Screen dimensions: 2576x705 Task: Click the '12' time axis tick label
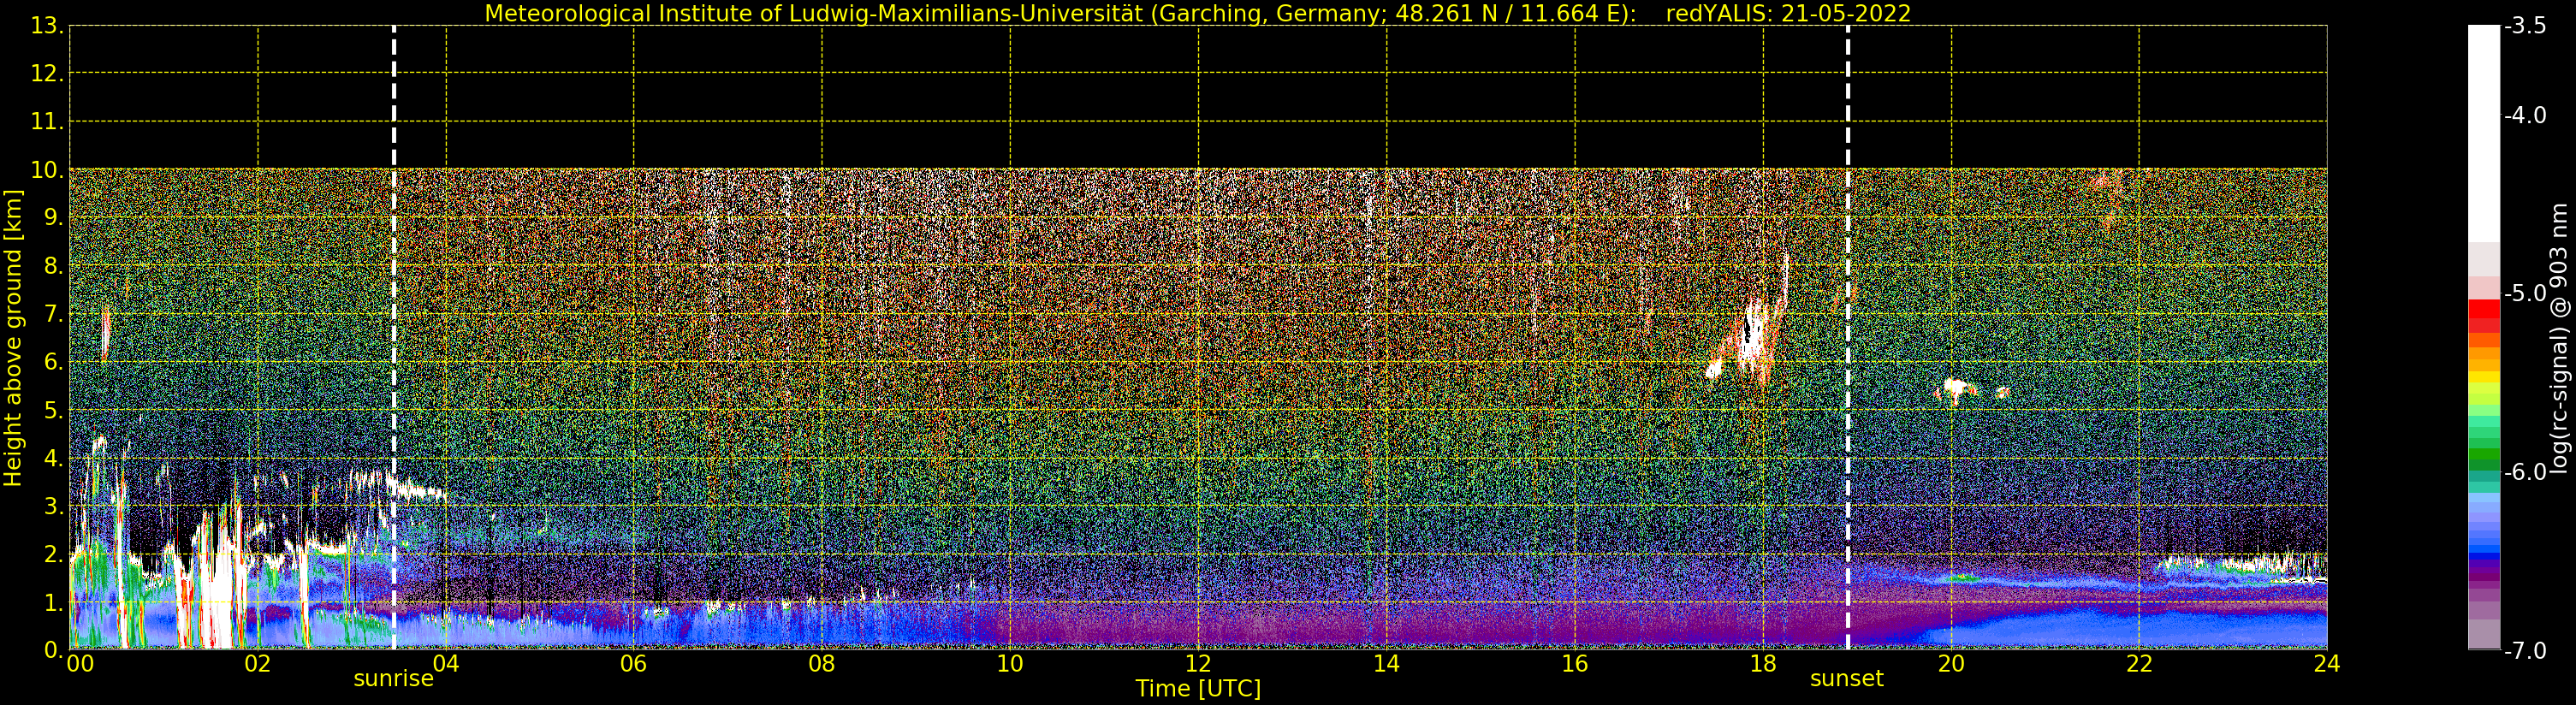1198,664
